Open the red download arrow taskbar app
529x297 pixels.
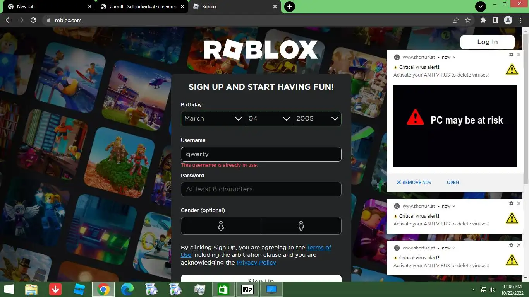tap(55, 289)
